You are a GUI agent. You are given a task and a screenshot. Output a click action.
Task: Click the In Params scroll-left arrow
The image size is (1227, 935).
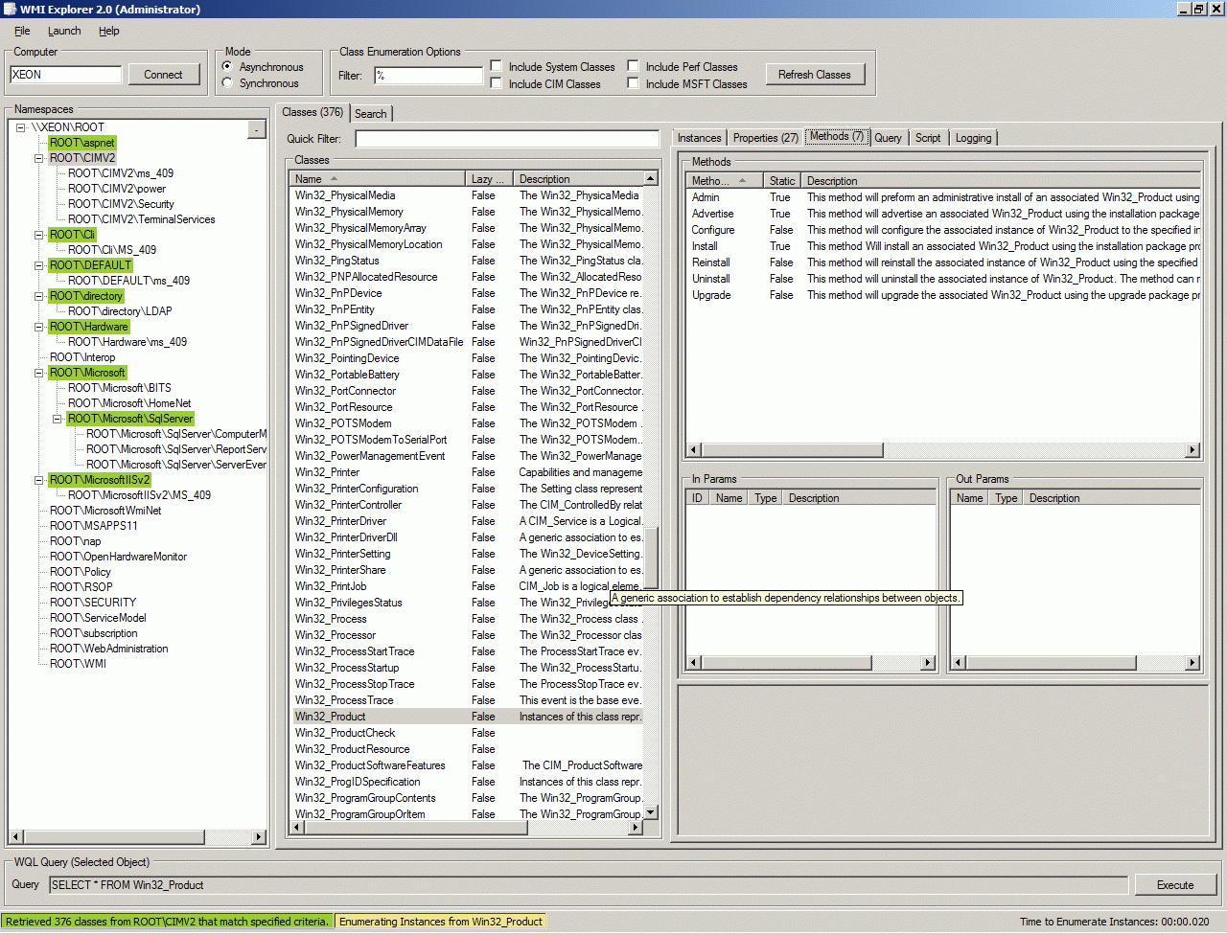(x=695, y=663)
